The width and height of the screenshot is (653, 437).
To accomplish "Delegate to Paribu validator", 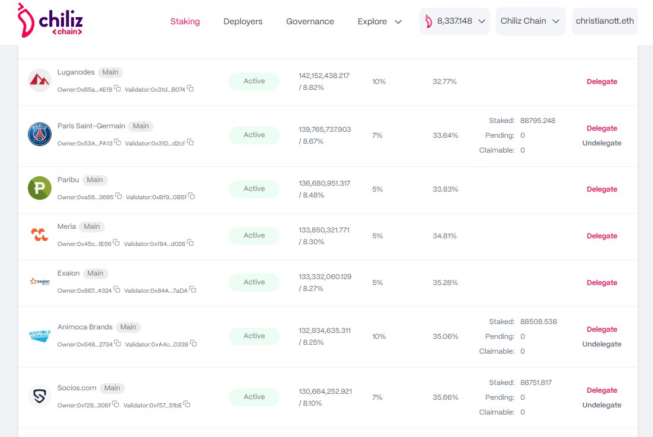I will [602, 189].
